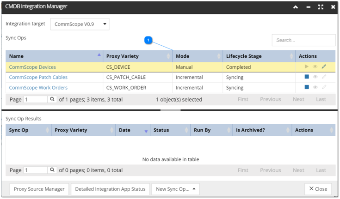This screenshot has height=199, width=340.
Task: Sort results by Is Archived column
Action: point(262,130)
